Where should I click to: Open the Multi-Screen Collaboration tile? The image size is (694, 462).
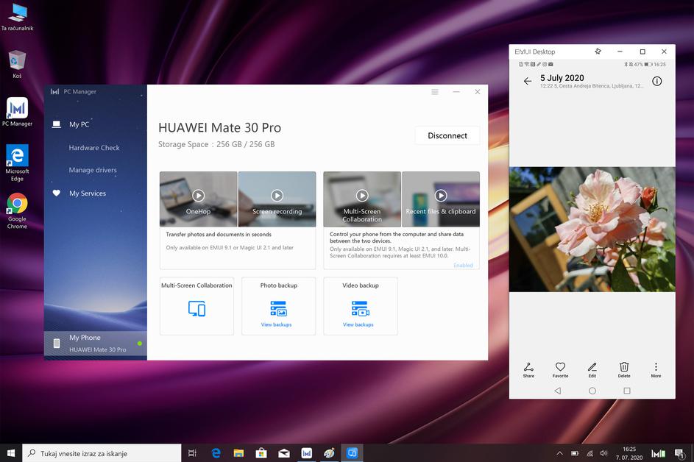[x=196, y=306]
